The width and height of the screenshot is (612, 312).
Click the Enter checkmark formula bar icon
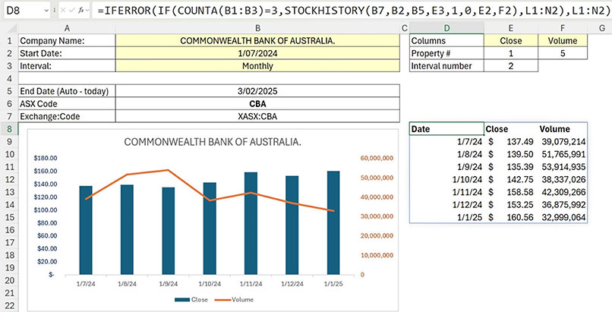coord(71,11)
